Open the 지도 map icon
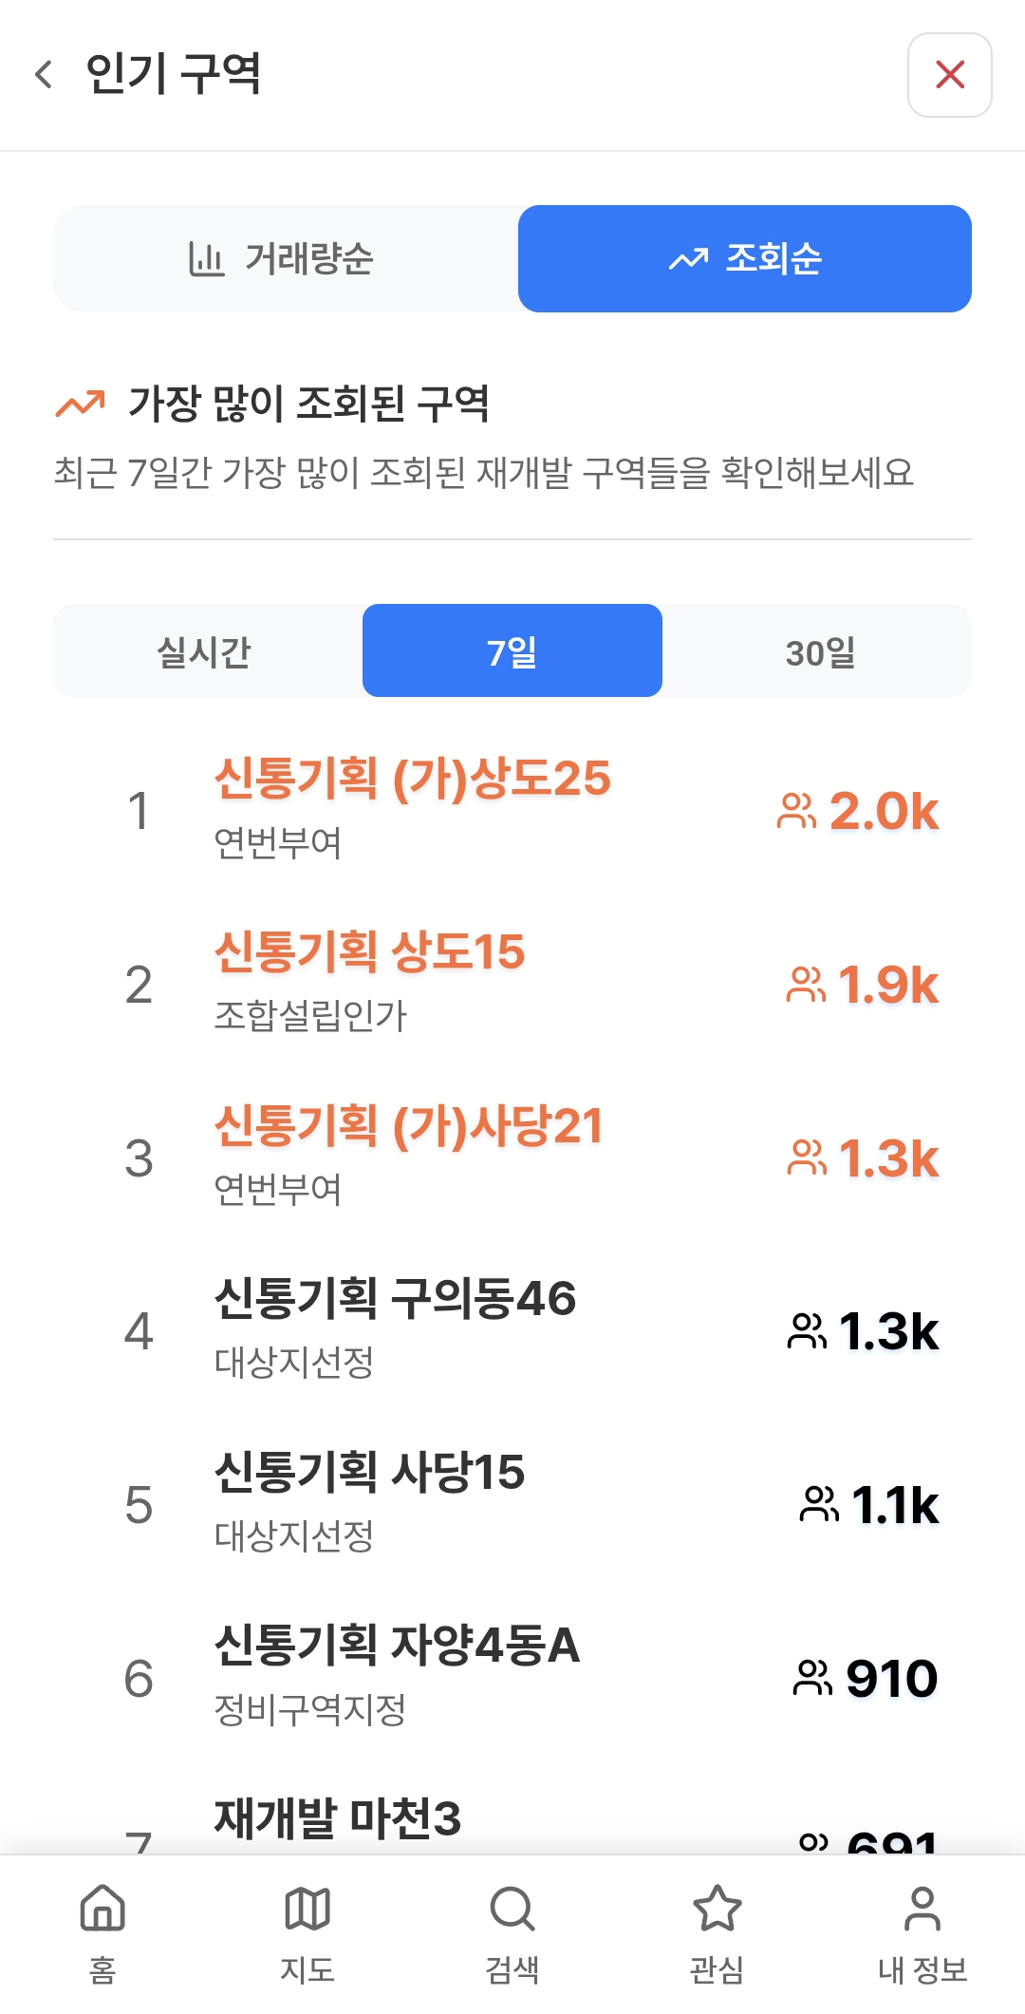Image resolution: width=1025 pixels, height=2014 pixels. (x=307, y=1909)
